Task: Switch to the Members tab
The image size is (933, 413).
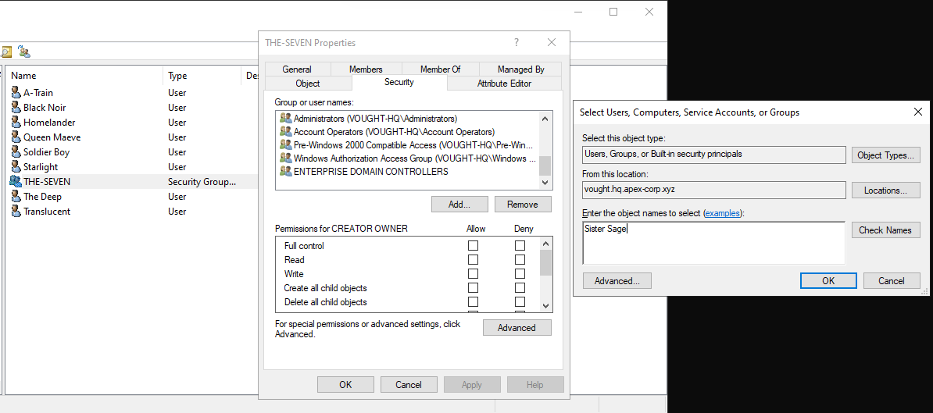Action: [366, 69]
